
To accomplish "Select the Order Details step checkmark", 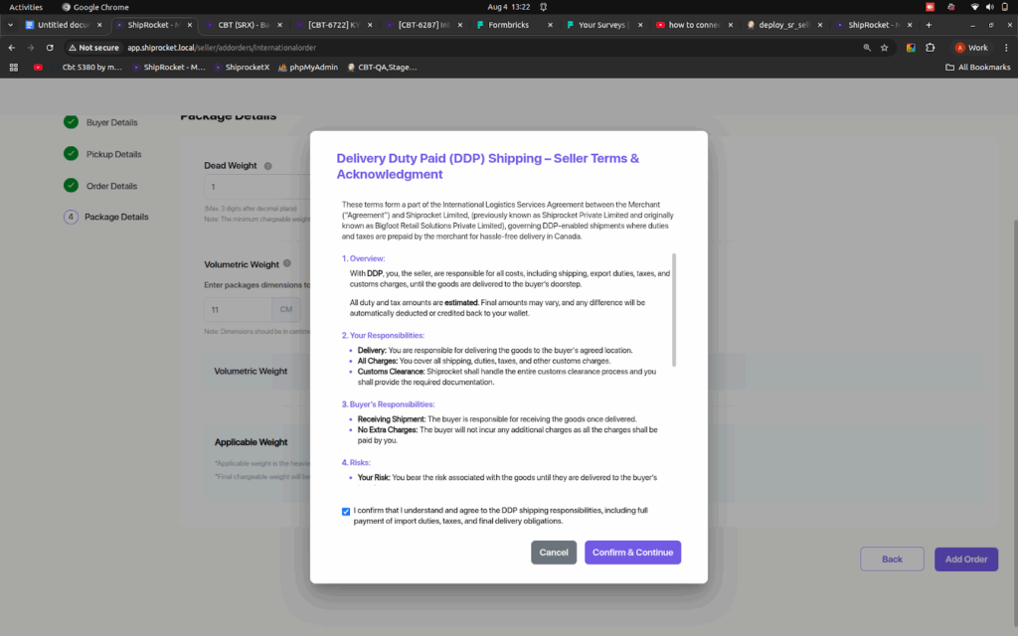I will point(71,186).
